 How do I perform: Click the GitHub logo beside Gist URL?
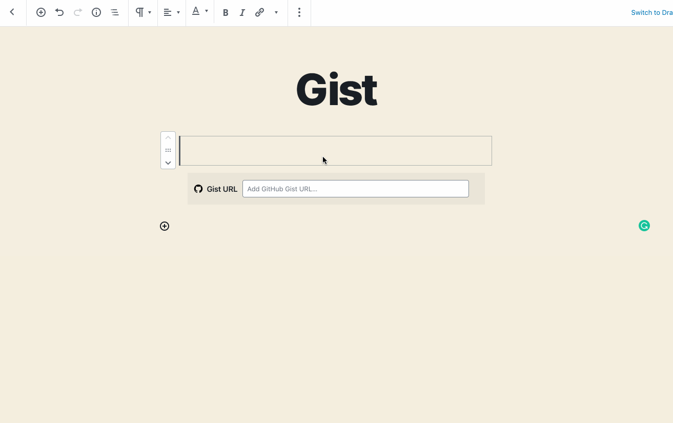point(198,189)
